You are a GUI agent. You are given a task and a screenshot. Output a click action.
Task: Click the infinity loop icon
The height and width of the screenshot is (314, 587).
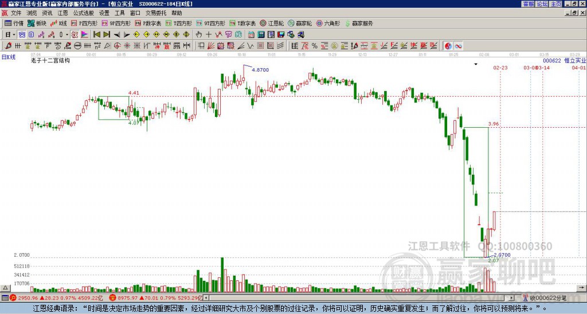(458, 46)
